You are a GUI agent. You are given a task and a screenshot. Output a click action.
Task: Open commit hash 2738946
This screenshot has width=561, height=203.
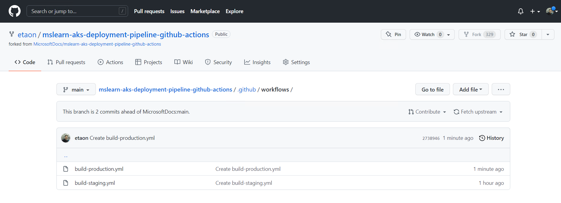tap(431, 138)
